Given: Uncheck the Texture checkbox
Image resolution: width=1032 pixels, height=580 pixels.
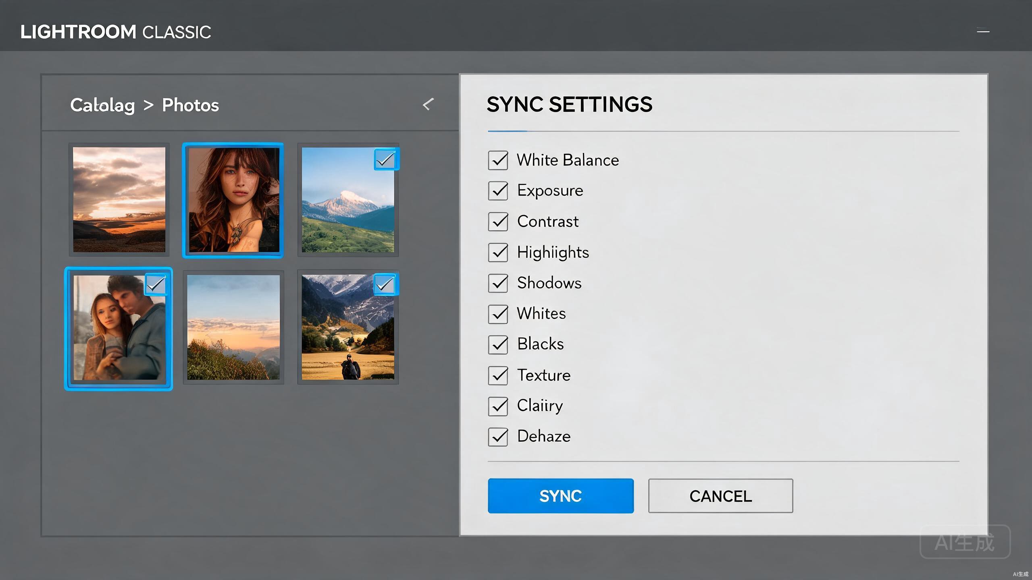Looking at the screenshot, I should 498,375.
